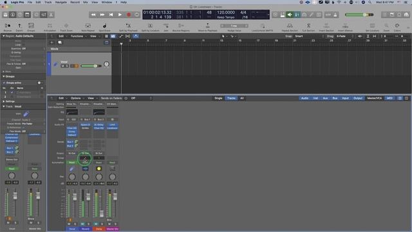Open the Tracks area Functions dropdown

point(78,36)
